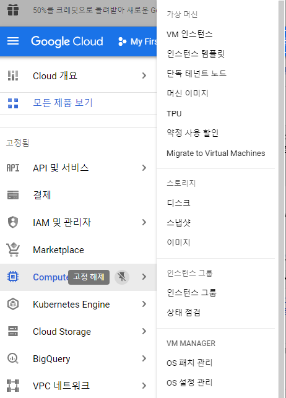Click the Google Cloud logo

67,41
